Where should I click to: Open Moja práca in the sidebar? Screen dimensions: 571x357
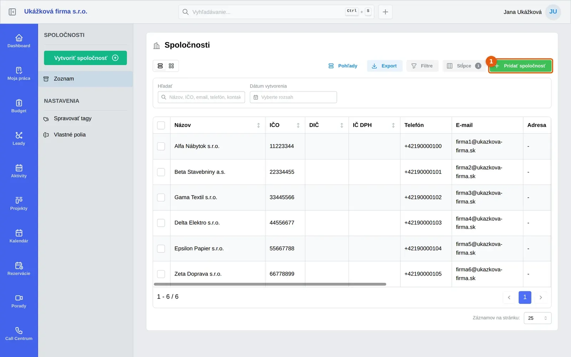(x=19, y=74)
